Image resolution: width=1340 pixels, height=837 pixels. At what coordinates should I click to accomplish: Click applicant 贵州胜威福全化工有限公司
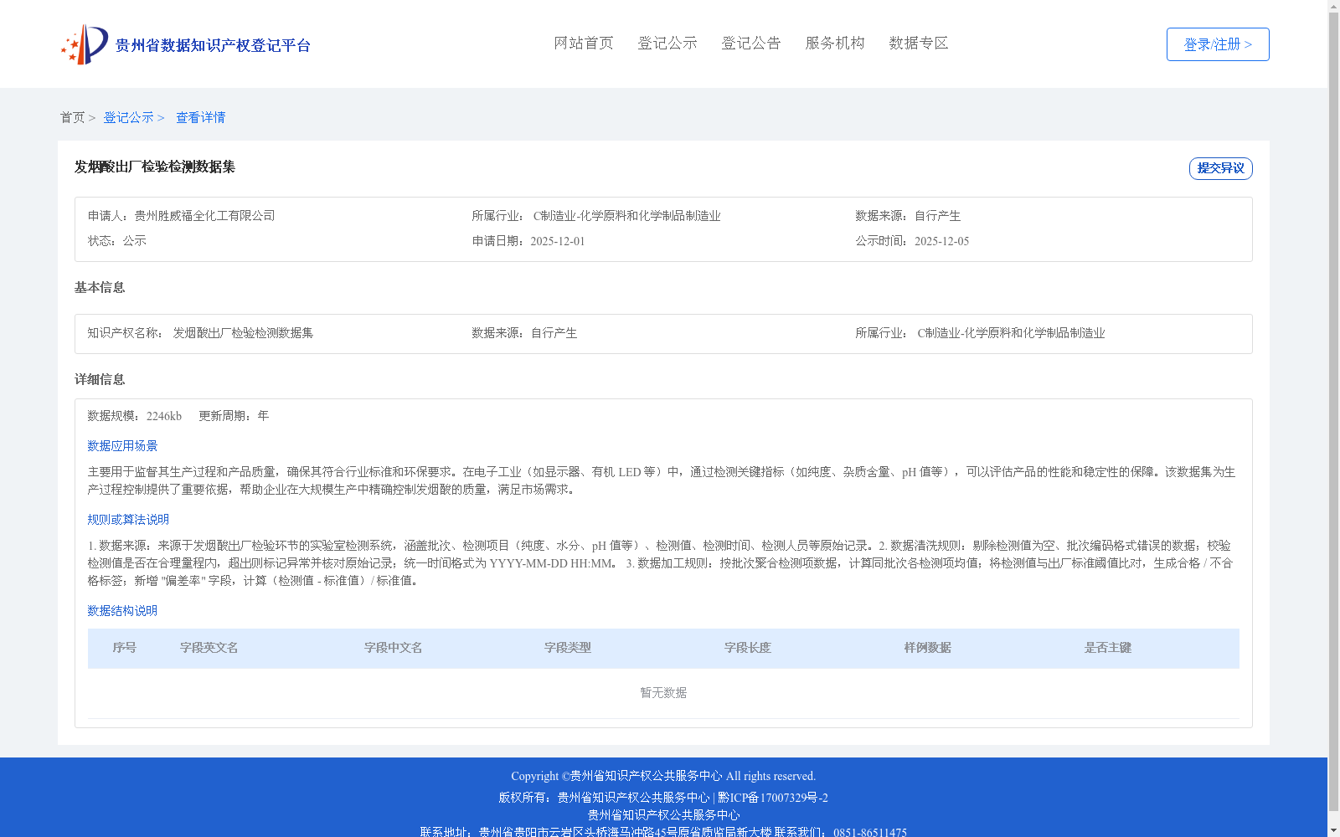pos(205,216)
